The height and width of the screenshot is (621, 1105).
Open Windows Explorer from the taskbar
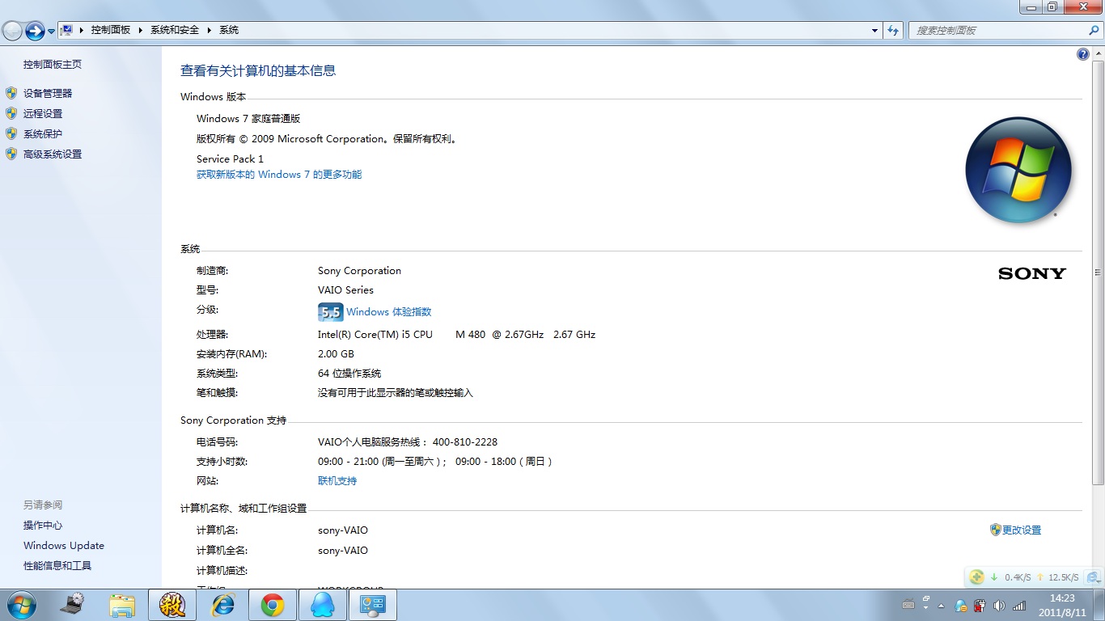[122, 604]
